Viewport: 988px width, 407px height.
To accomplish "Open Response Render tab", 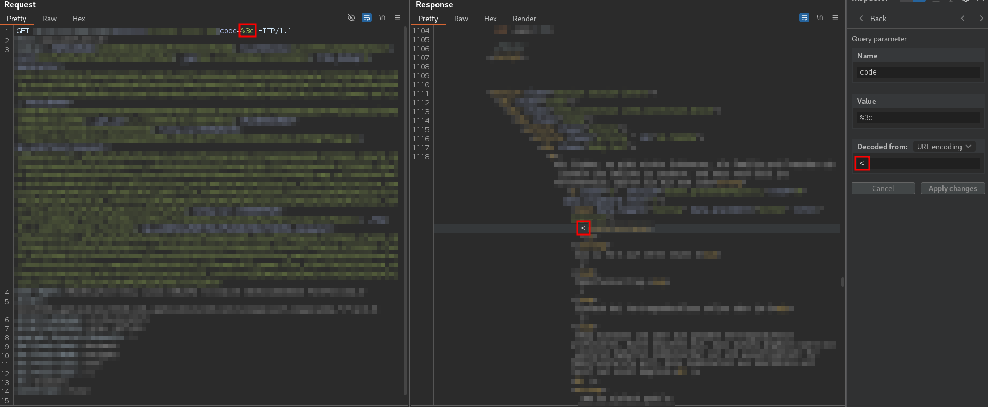I will (524, 19).
